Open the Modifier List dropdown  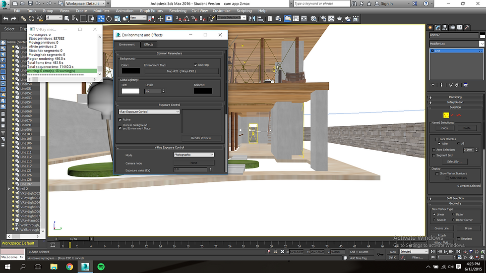[457, 44]
